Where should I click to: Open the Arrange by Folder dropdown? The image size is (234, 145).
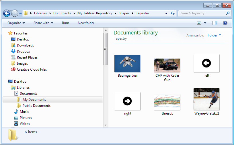click(214, 35)
